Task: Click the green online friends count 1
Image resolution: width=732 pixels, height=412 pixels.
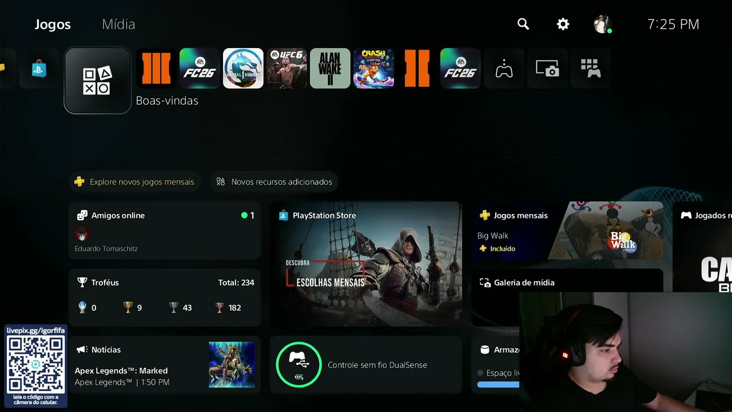Action: (x=248, y=215)
